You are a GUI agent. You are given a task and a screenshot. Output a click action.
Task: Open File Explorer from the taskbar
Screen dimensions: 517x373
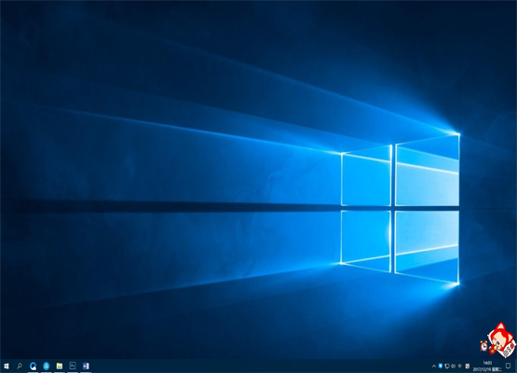pyautogui.click(x=60, y=366)
